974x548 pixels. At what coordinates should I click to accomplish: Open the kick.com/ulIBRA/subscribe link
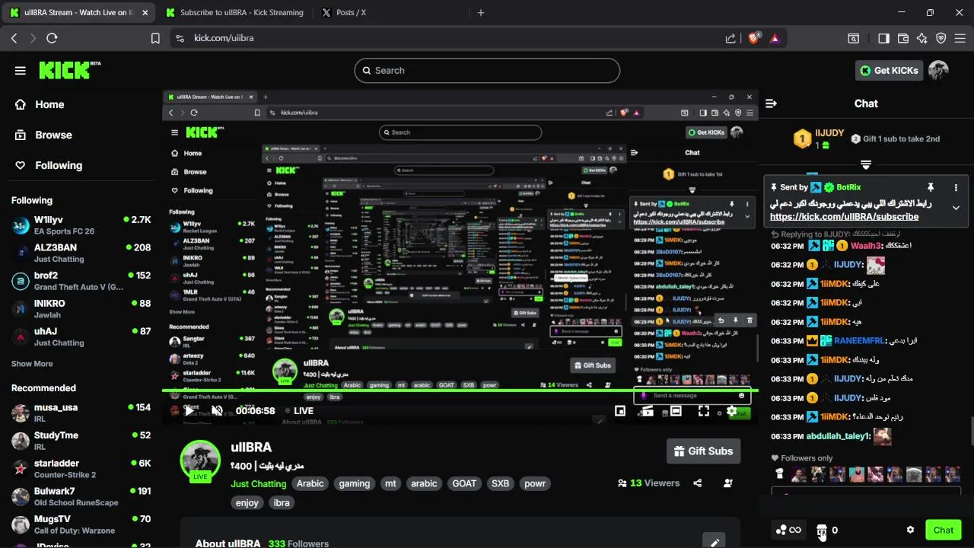[x=844, y=217]
